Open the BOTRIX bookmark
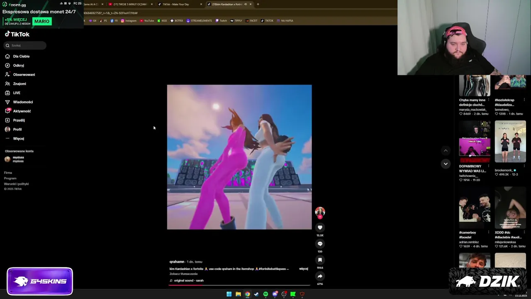531x299 pixels. click(177, 20)
